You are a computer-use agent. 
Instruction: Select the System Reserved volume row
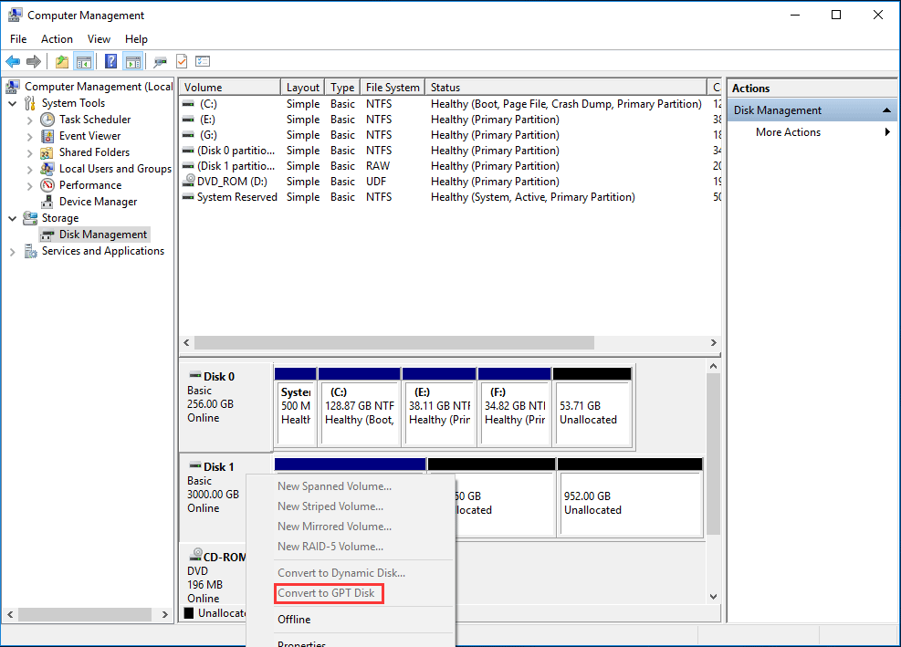point(236,196)
